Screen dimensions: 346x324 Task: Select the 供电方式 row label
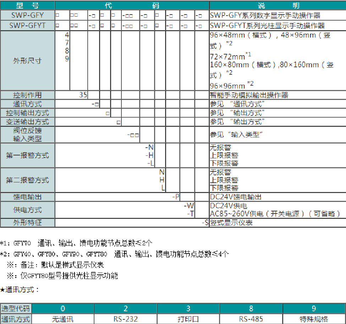click(x=28, y=210)
